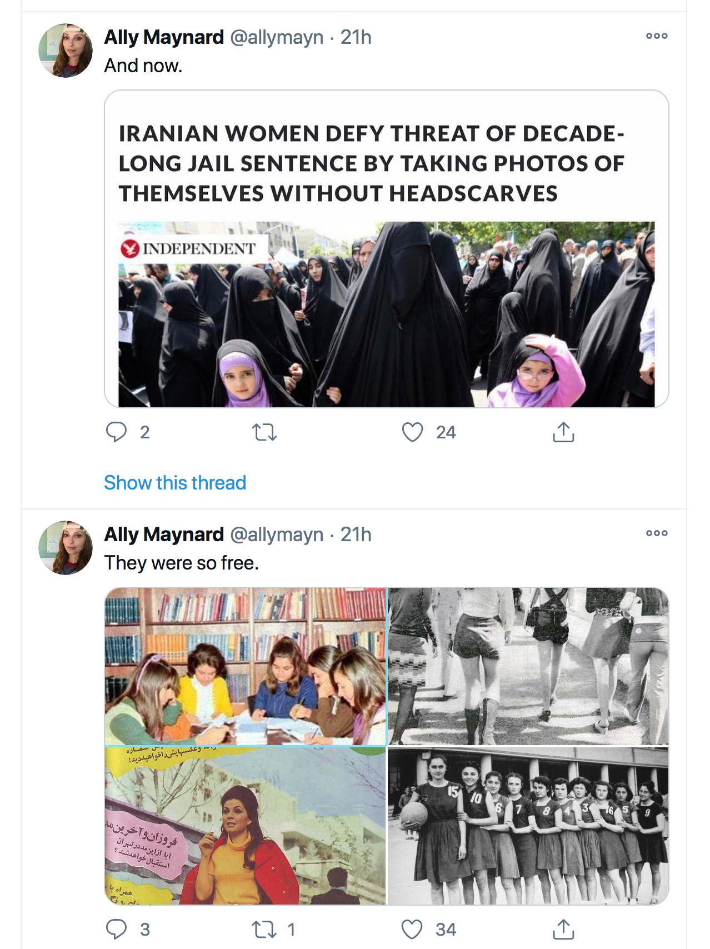Open magazine cover with red jacket
Screen dimensions: 710x949
[x=245, y=826]
